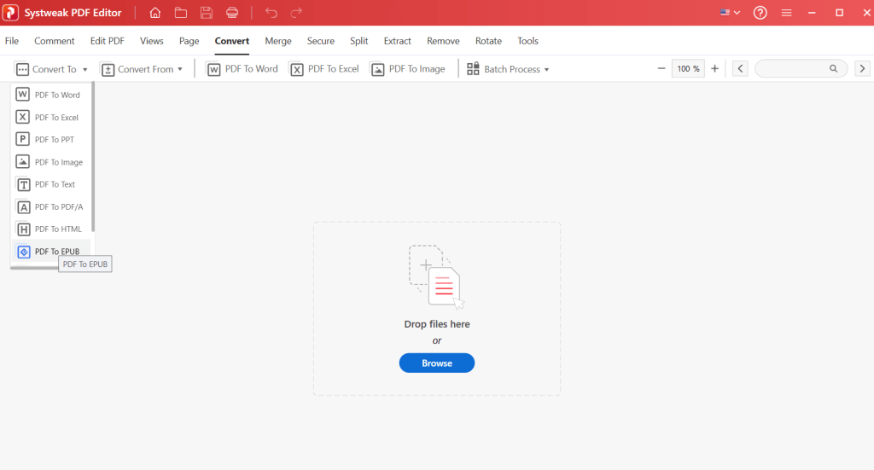Image resolution: width=874 pixels, height=470 pixels.
Task: Click PDF To Image toolbar button
Action: click(408, 69)
